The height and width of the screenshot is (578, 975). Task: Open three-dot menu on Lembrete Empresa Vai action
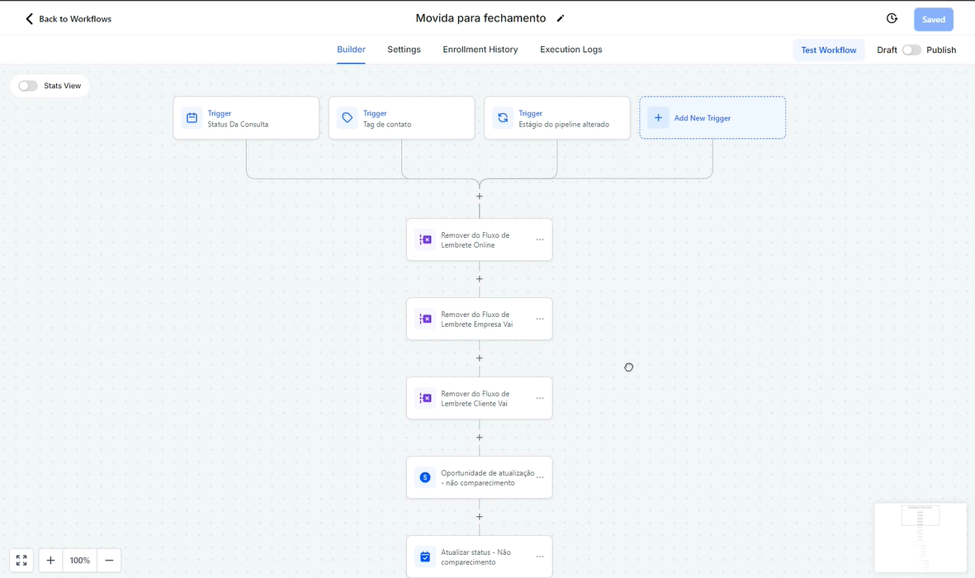point(540,319)
